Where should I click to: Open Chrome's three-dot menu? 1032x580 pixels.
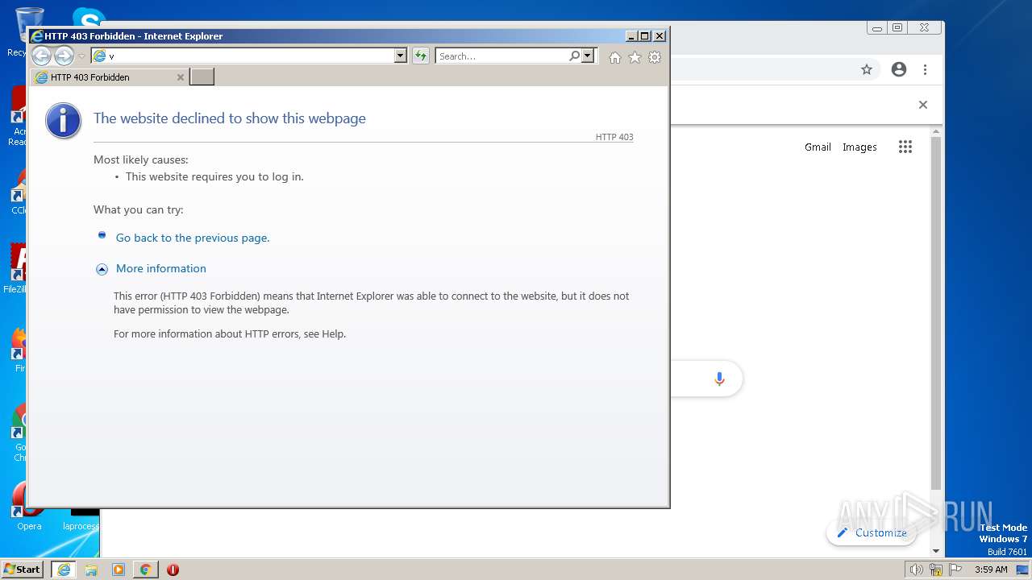click(x=926, y=69)
